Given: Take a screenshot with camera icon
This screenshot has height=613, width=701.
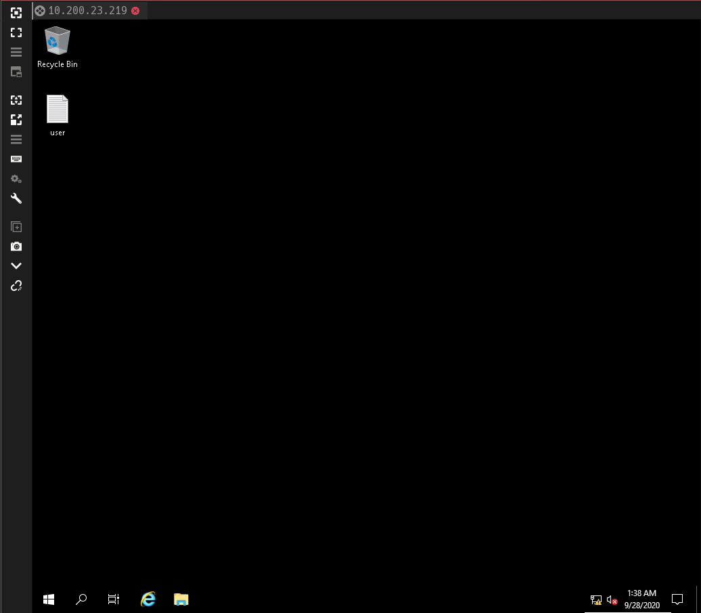Looking at the screenshot, I should point(16,246).
